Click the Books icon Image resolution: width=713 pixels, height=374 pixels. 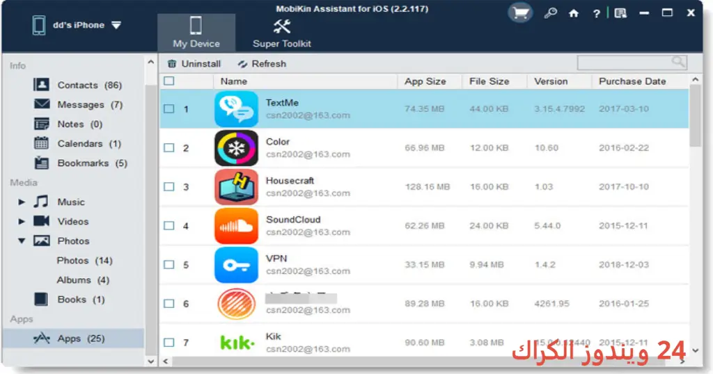[41, 299]
